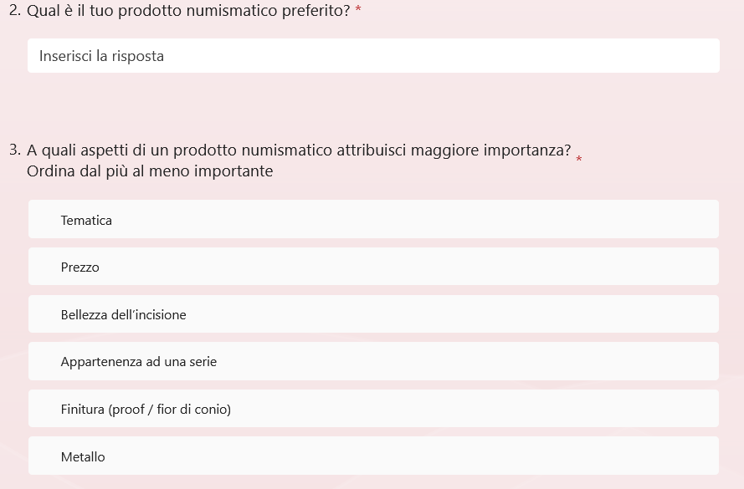Click the word 'Metallo' label text
Screen dimensions: 744x489
click(83, 457)
